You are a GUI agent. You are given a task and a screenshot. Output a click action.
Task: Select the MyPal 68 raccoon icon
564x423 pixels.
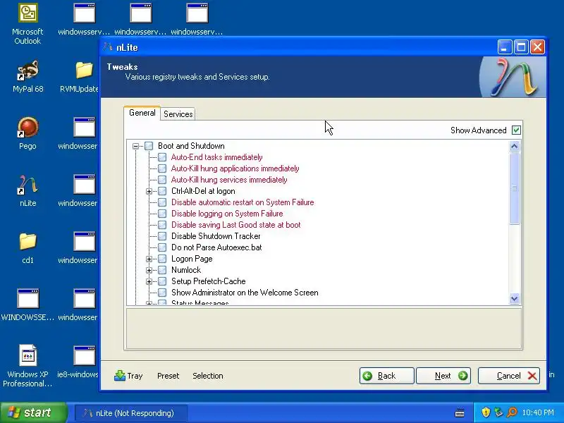27,70
